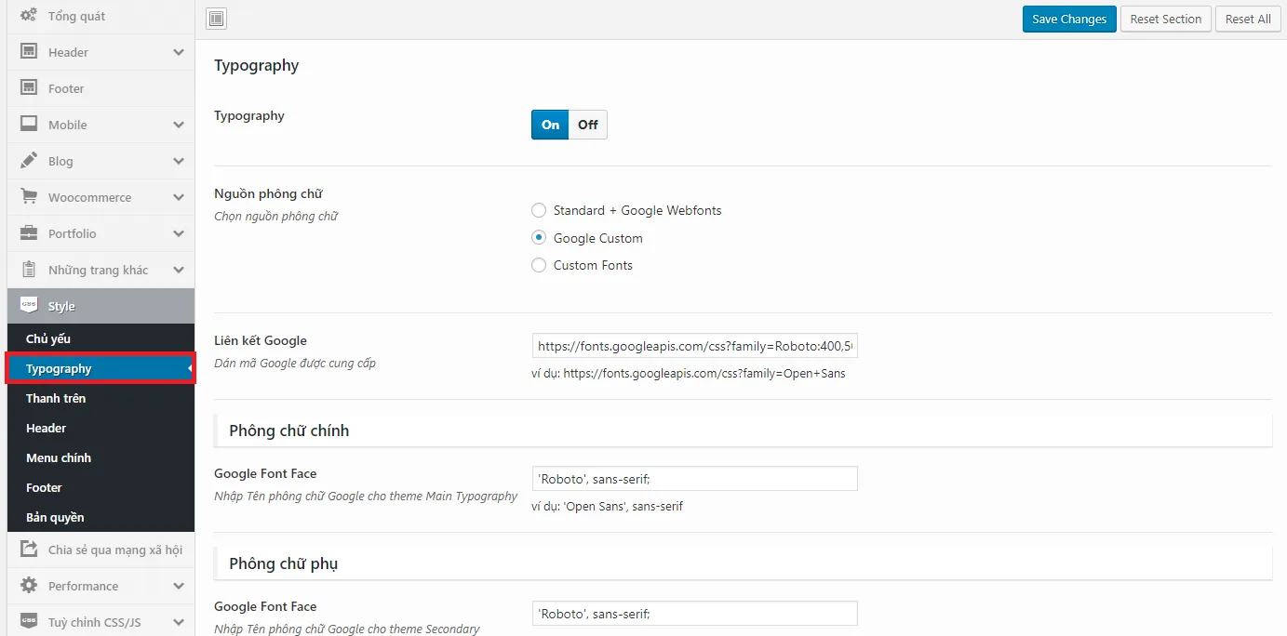Viewport: 1287px width, 636px height.
Task: Open the Tổng quát settings section
Action: 101,16
